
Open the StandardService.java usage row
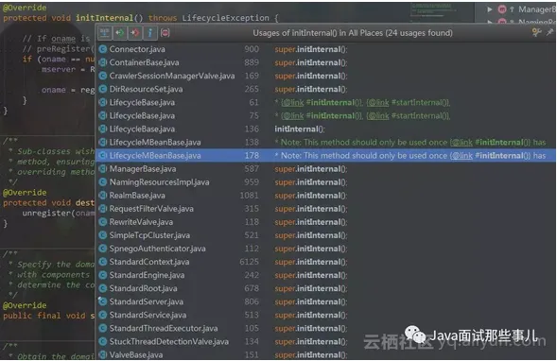pos(325,316)
